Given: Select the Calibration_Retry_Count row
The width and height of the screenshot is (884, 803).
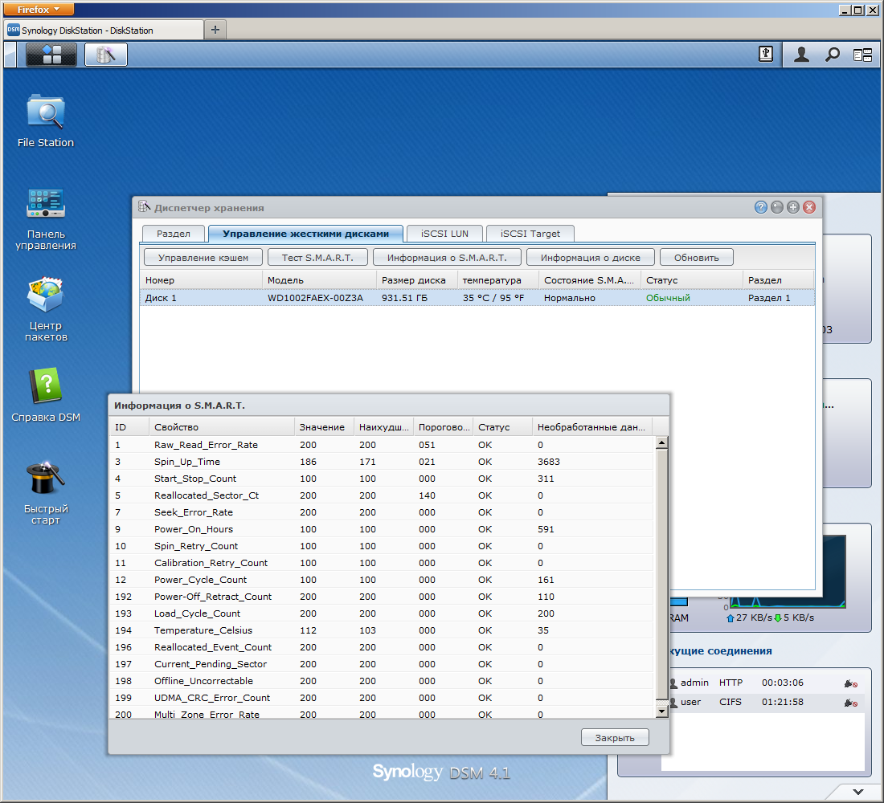Looking at the screenshot, I should pos(381,563).
